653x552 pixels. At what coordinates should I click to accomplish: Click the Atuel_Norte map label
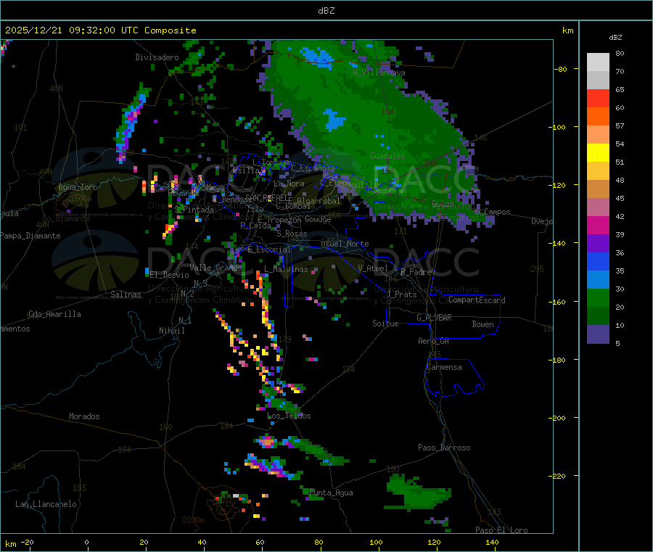coord(345,244)
